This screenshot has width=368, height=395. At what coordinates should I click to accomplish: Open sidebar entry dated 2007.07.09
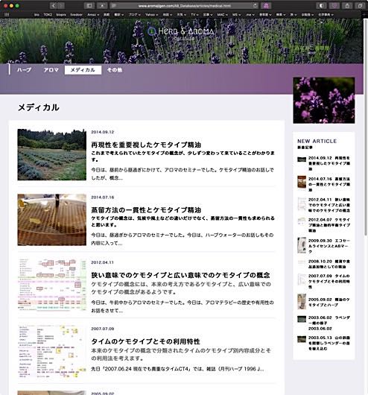pos(324,281)
